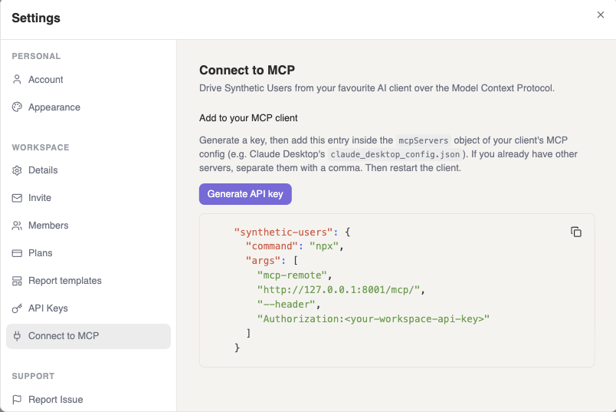Copy the MCP config snippet
Viewport: 616px width, 412px height.
(x=576, y=232)
